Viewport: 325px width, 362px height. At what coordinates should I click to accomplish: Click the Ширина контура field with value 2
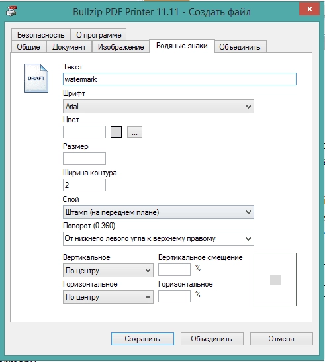pos(84,185)
